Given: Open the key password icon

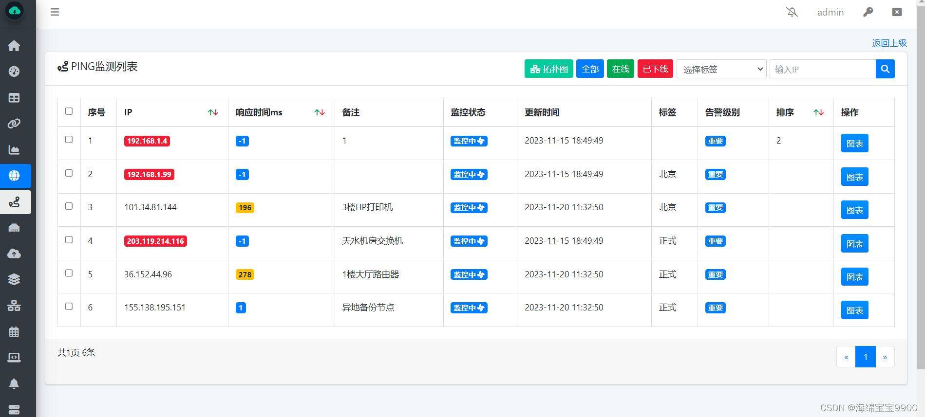Looking at the screenshot, I should [868, 12].
